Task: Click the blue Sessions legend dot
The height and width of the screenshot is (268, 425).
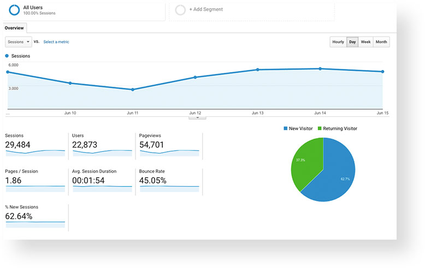Action: point(7,56)
